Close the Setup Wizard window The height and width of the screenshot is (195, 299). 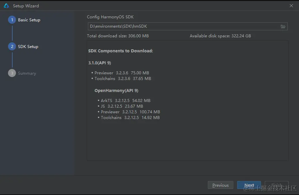[x=291, y=6]
